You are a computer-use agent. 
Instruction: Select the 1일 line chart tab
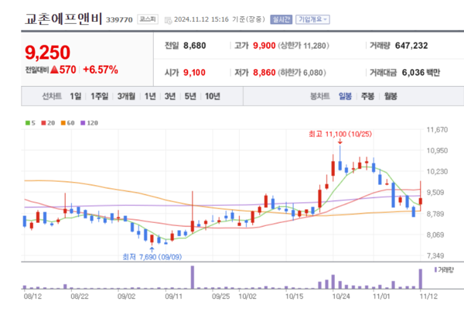[76, 96]
